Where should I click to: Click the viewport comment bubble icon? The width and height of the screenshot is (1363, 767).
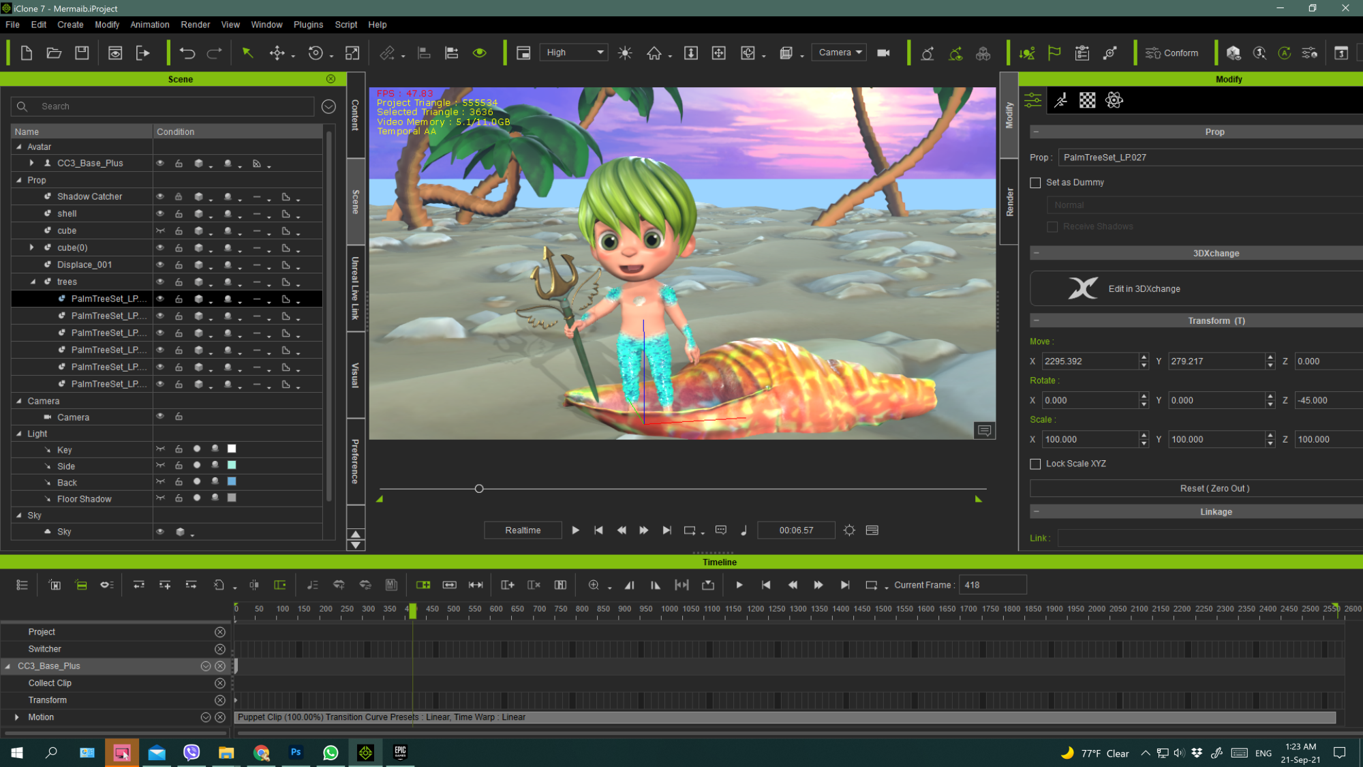click(x=984, y=430)
